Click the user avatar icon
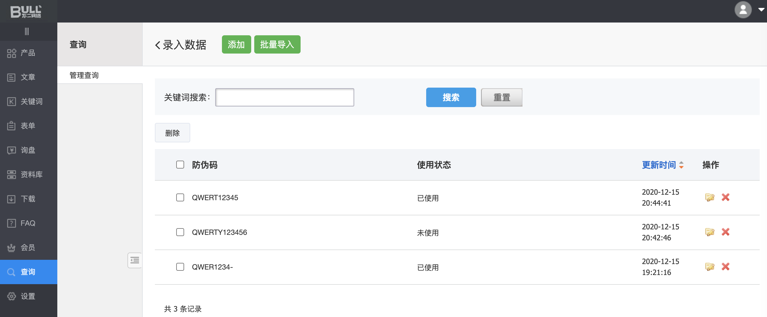 tap(743, 10)
